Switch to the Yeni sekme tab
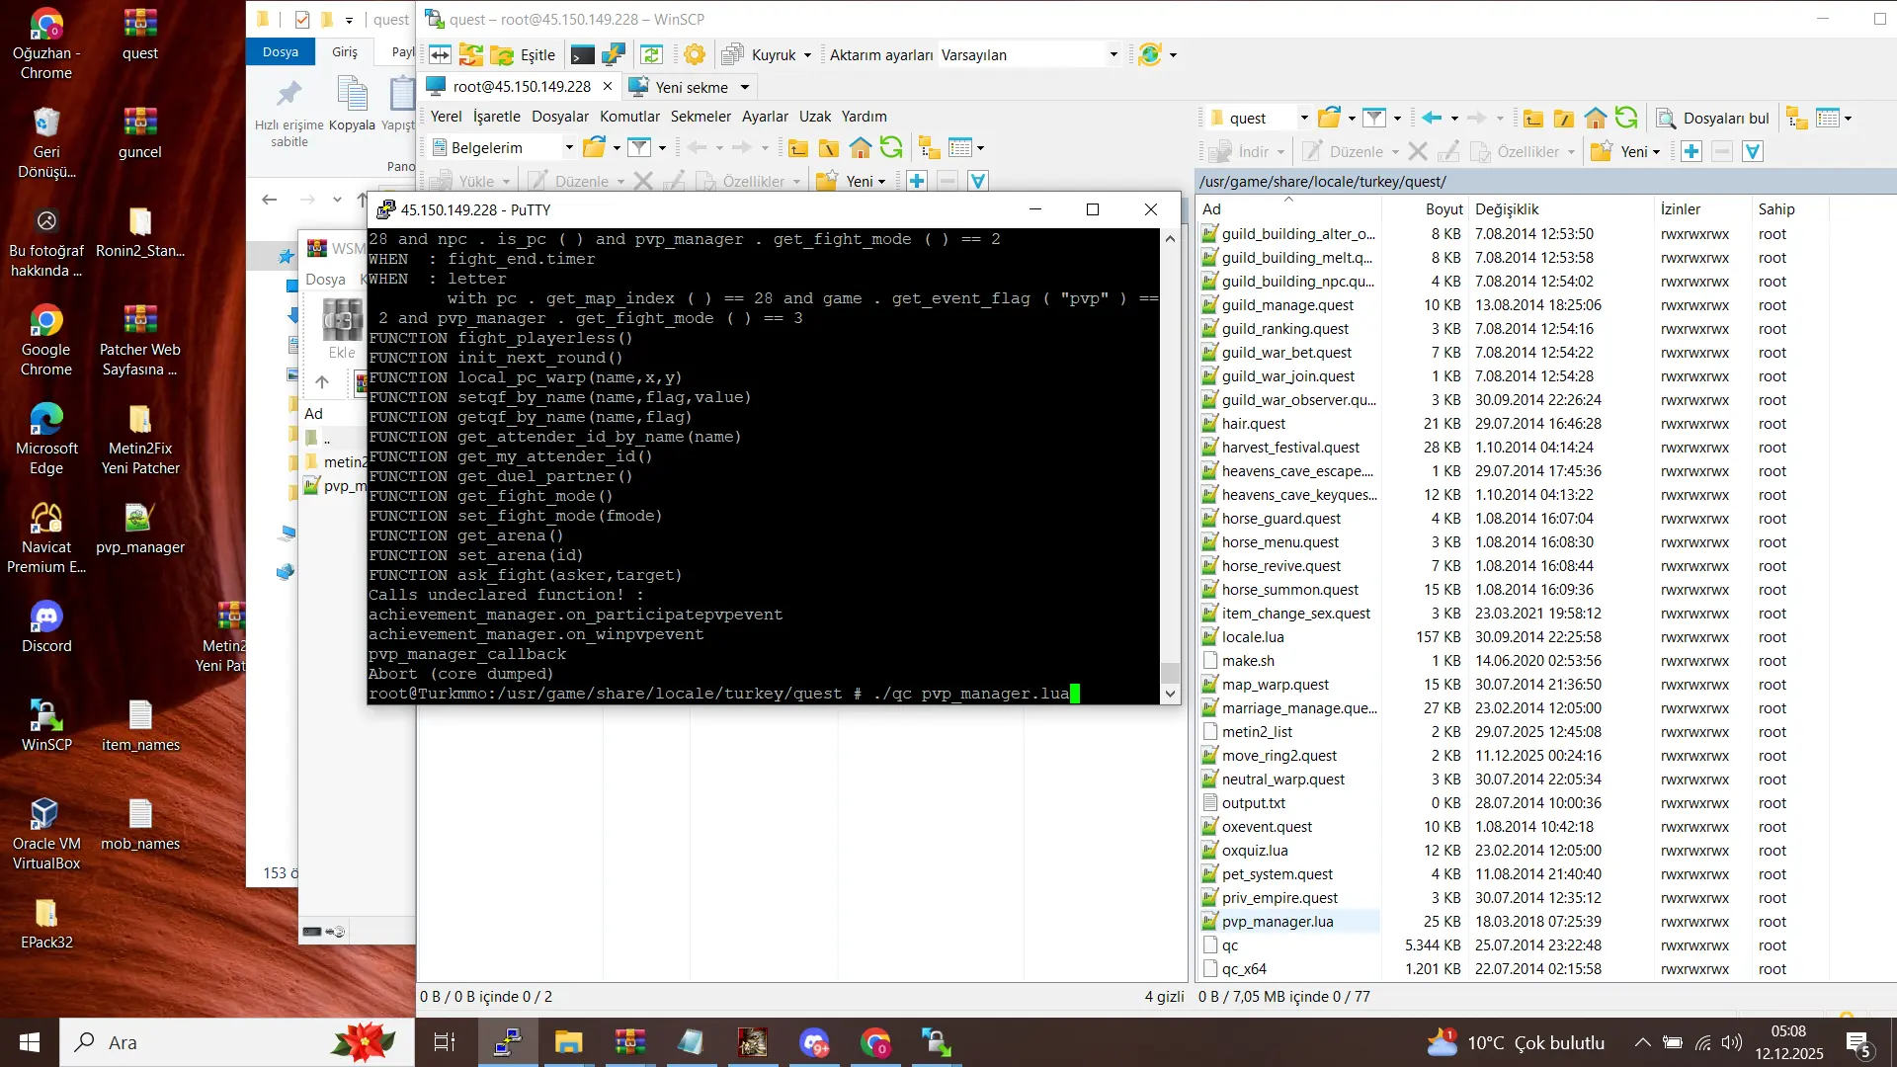Screen dimensions: 1897x1067 point(691,87)
